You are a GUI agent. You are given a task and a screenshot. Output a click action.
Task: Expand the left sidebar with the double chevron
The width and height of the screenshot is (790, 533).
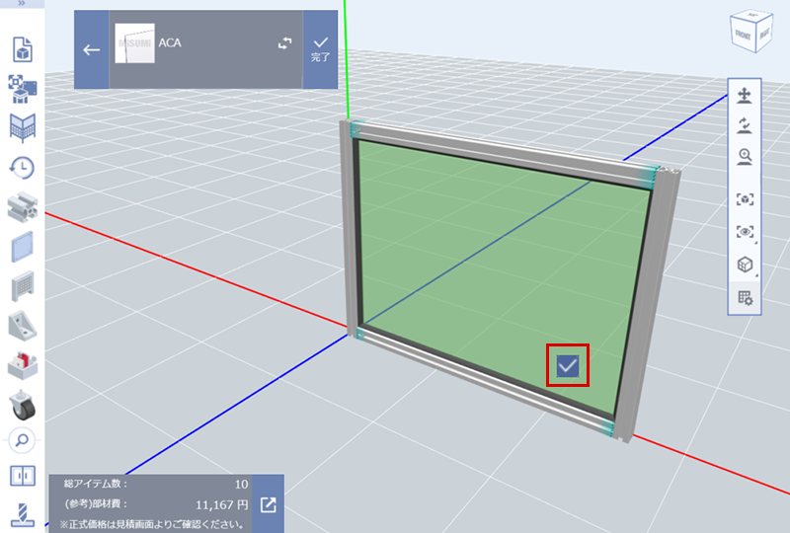coord(22,4)
